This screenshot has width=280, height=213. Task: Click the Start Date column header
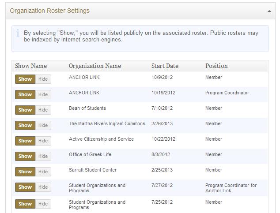click(x=165, y=66)
